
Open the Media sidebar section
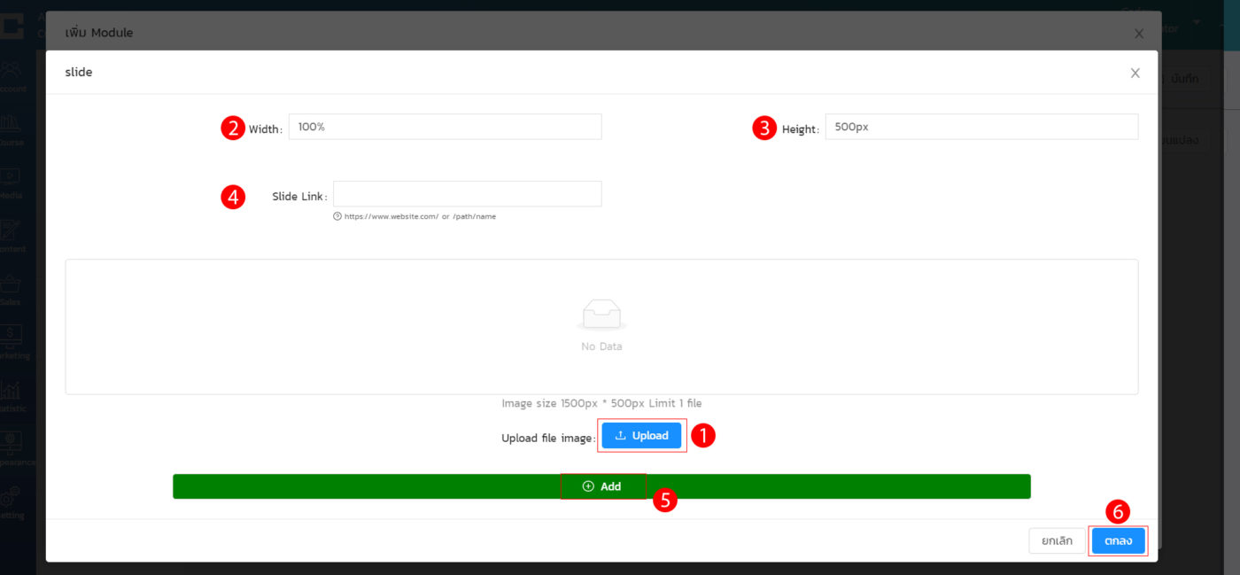pos(12,178)
